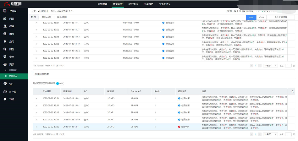Open the 仪表盘 dashboard icon in sidebar
Image resolution: width=298 pixels, height=141 pixels.
coord(5,11)
